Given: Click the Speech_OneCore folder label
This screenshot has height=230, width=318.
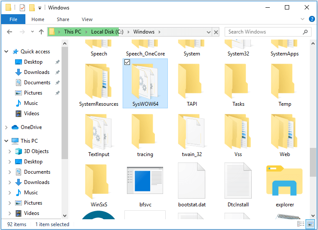Looking at the screenshot, I should click(145, 54).
